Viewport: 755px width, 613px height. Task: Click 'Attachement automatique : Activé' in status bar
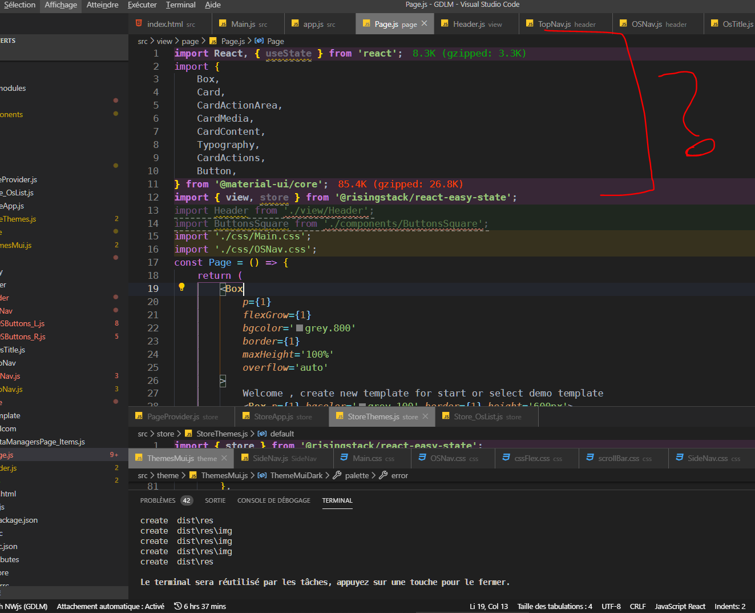pos(111,607)
